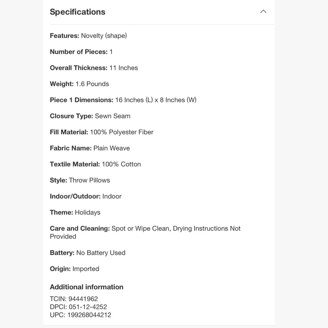Click the Care and Cleaning text

click(145, 233)
